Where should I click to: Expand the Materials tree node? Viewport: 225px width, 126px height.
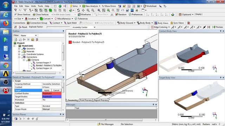(x=19, y=51)
